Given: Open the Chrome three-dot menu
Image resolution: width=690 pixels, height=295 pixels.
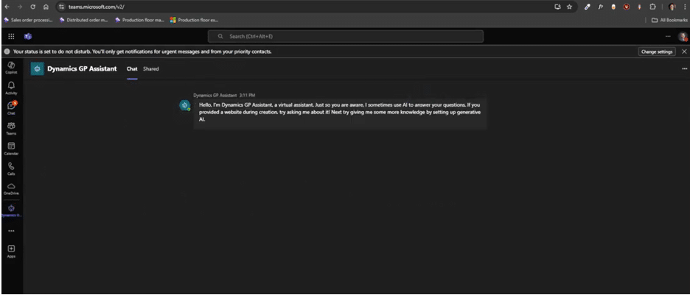Looking at the screenshot, I should (683, 7).
